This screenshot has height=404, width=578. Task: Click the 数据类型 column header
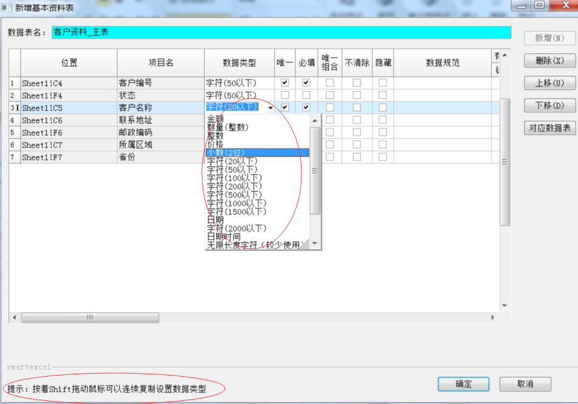239,62
